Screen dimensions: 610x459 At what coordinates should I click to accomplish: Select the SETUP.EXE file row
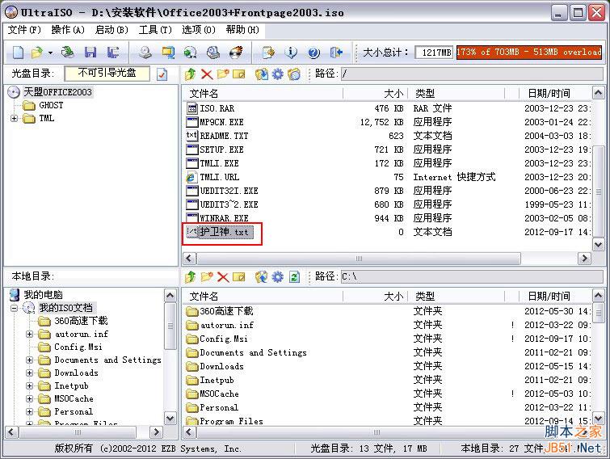point(388,149)
